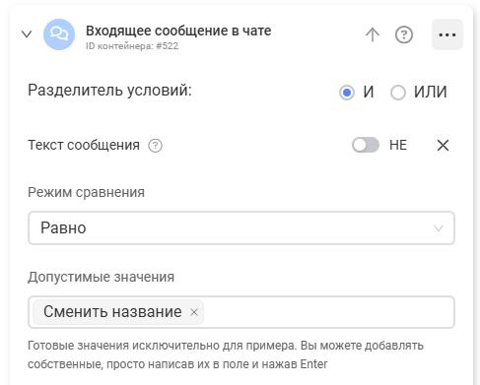
Task: Remove the Текст сообщения condition with X
Action: click(x=443, y=145)
